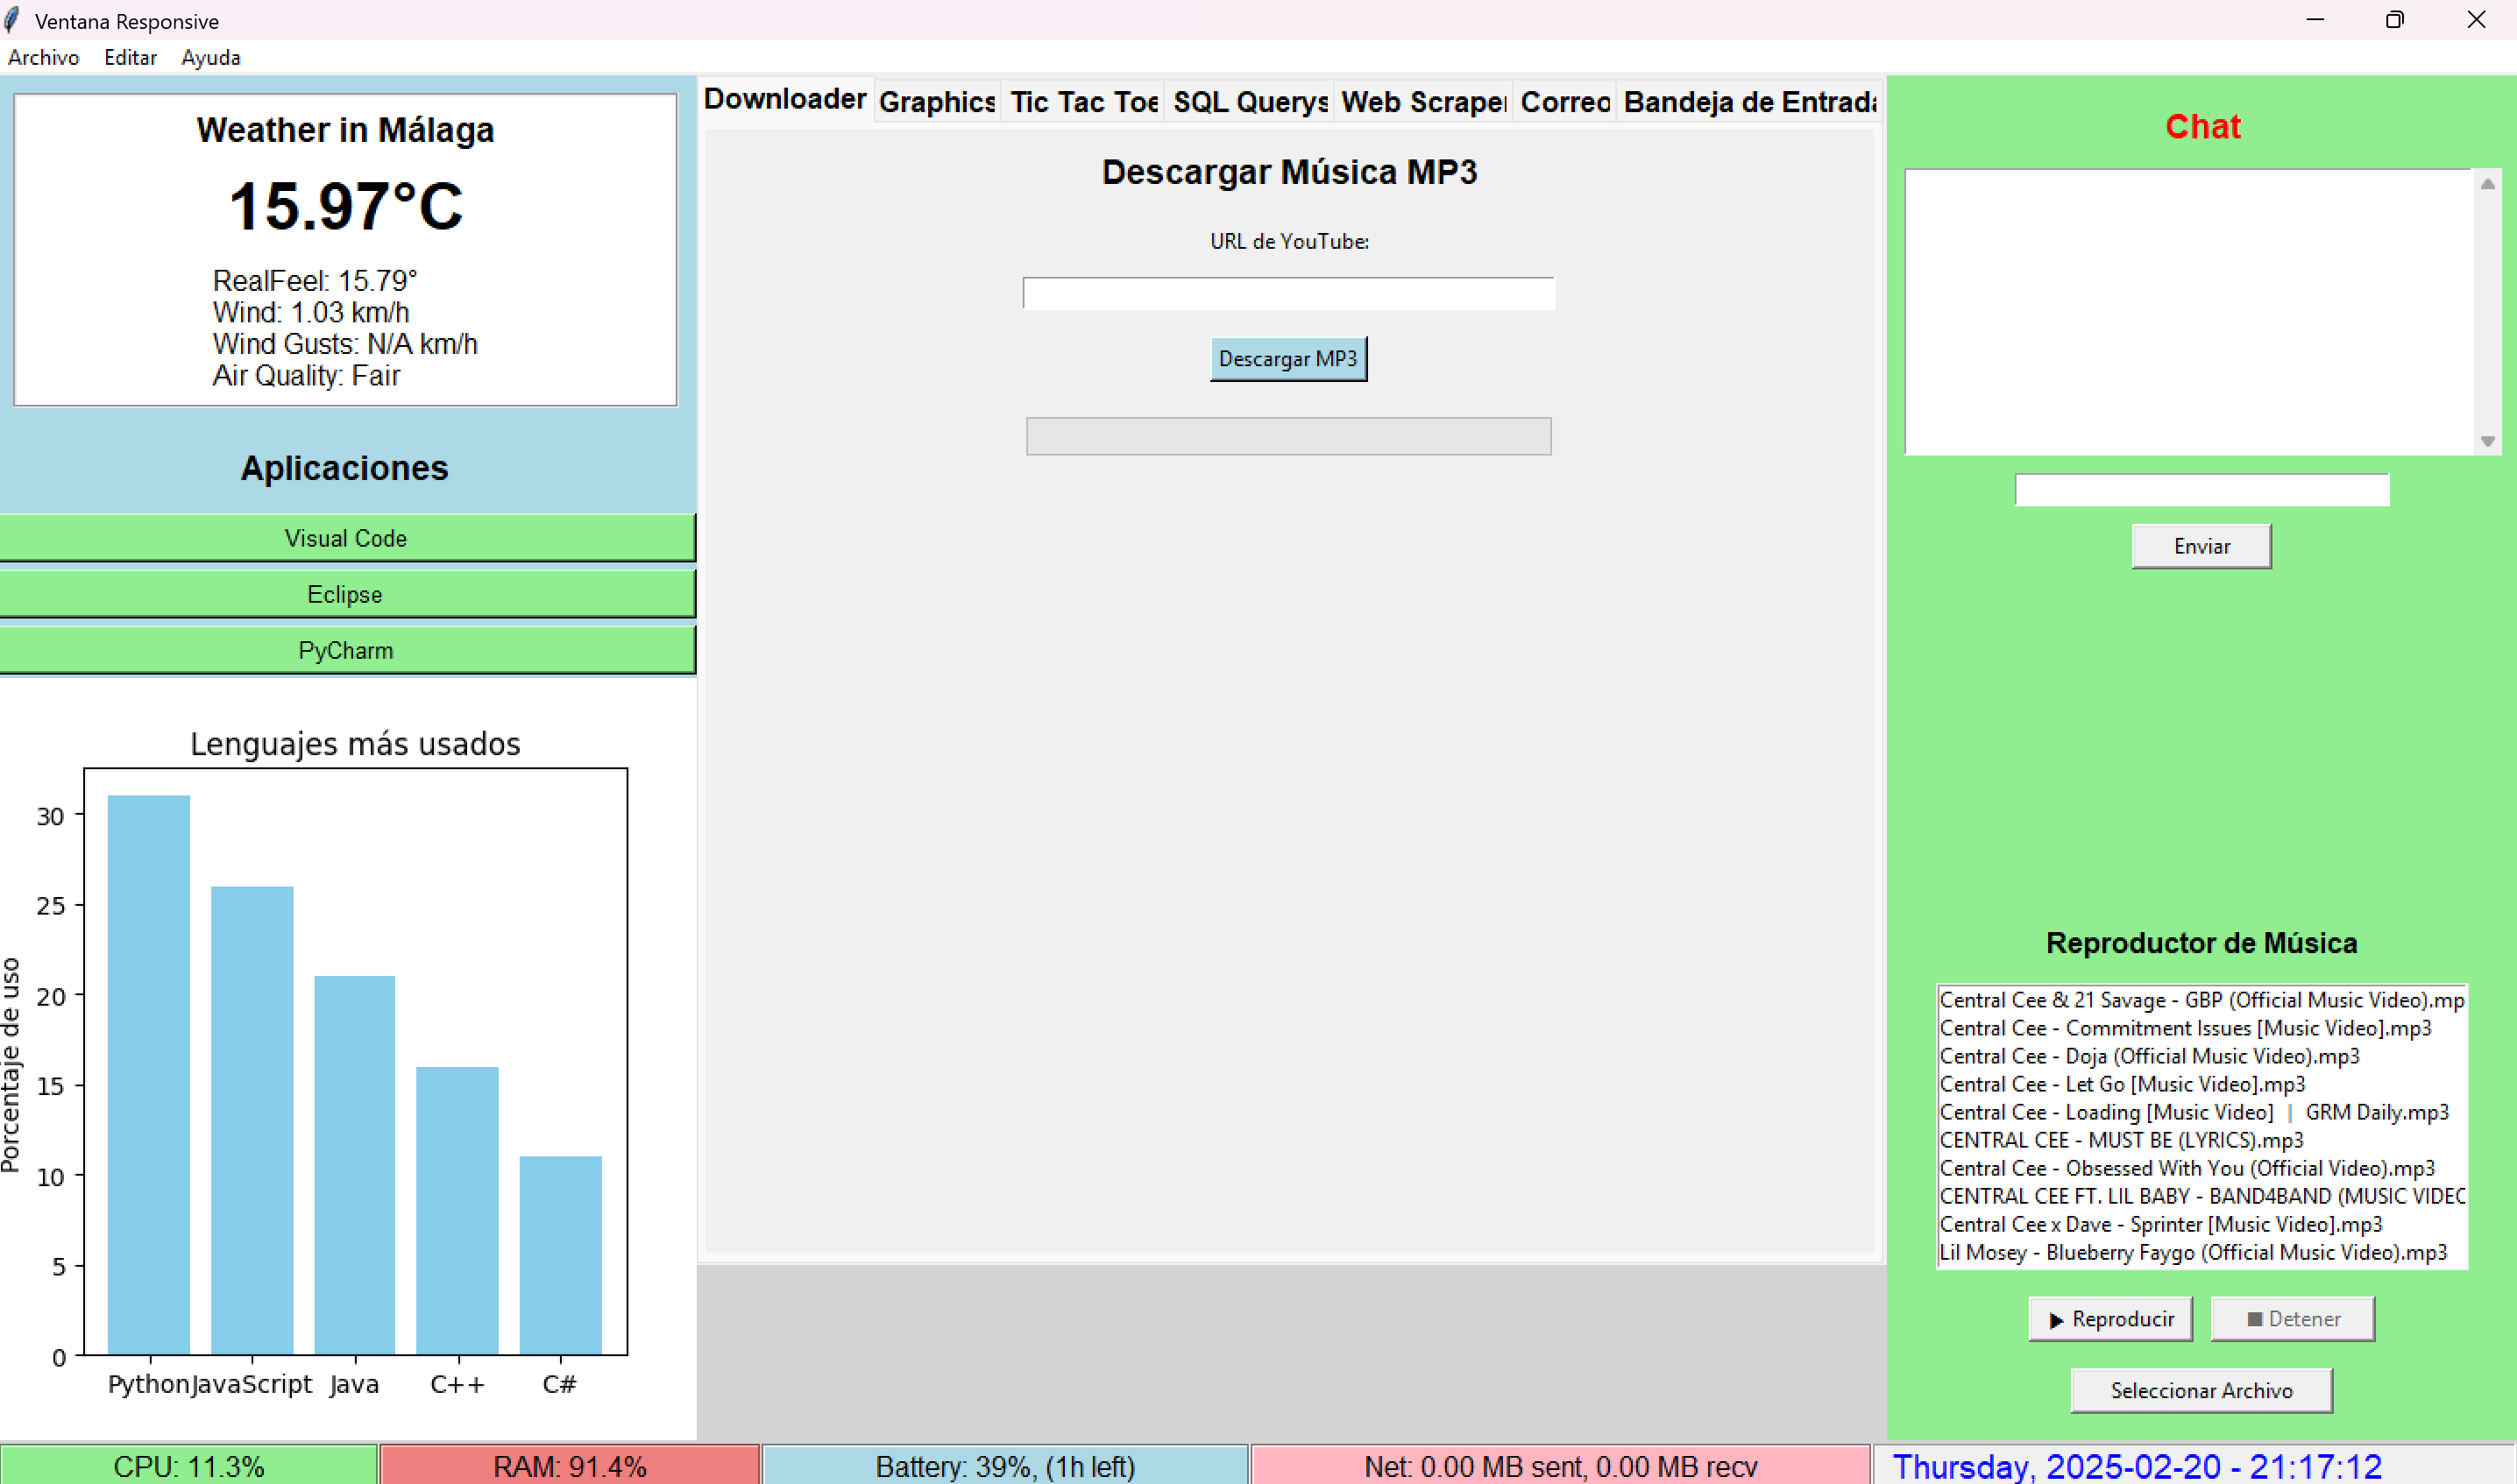
Task: Click the download progress bar
Action: pos(1287,436)
